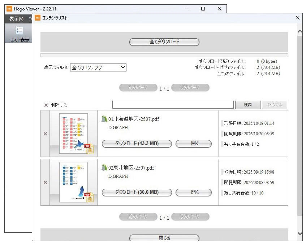
Task: Open the 表示フィルタ dropdown
Action: coord(98,67)
